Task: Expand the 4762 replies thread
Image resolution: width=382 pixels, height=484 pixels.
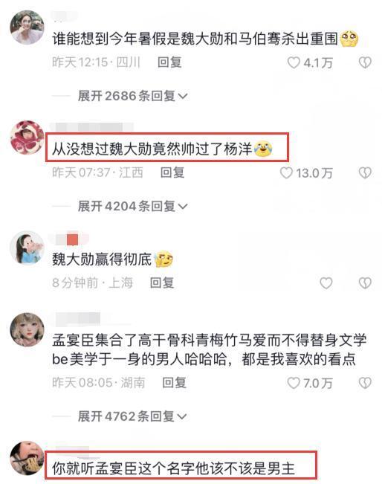Action: point(132,416)
